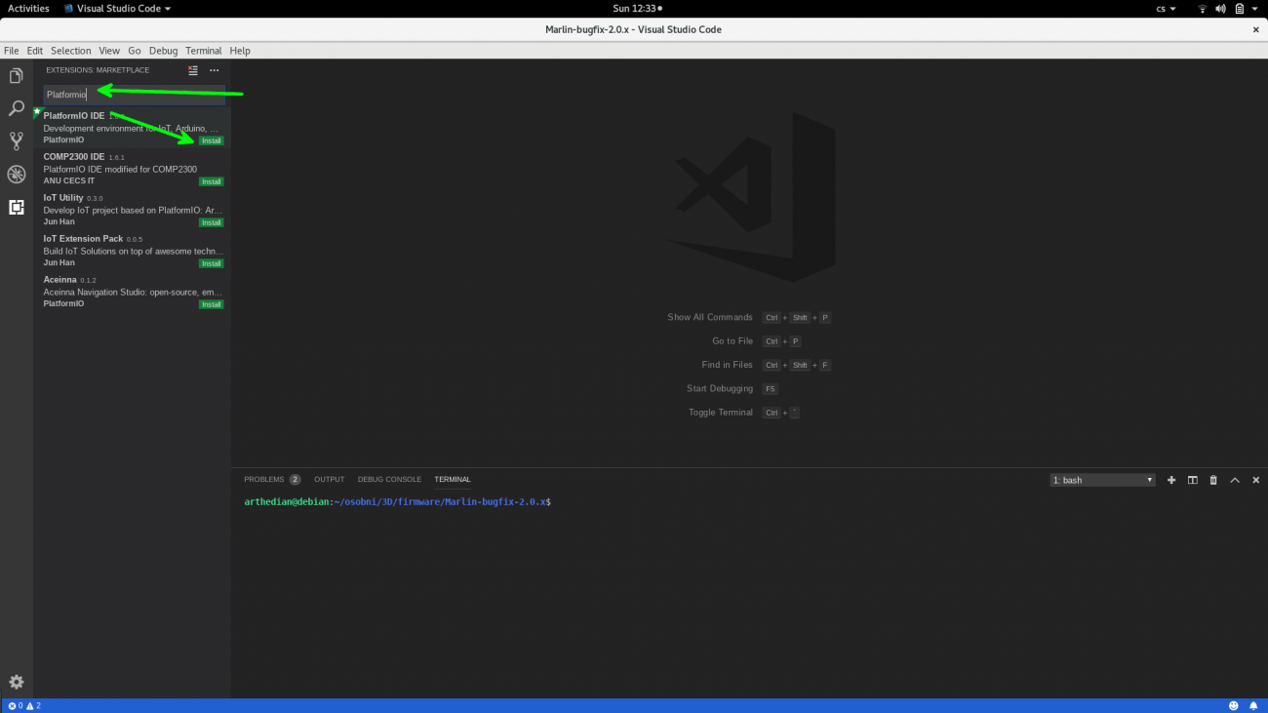Open GNOME Activities overview
The height and width of the screenshot is (713, 1268).
[28, 8]
